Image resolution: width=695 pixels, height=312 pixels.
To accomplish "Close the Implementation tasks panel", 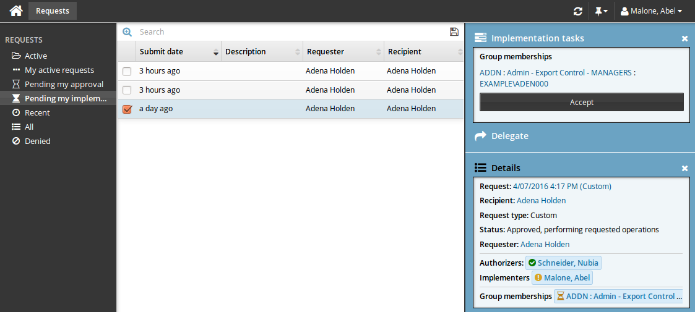I will coord(684,38).
